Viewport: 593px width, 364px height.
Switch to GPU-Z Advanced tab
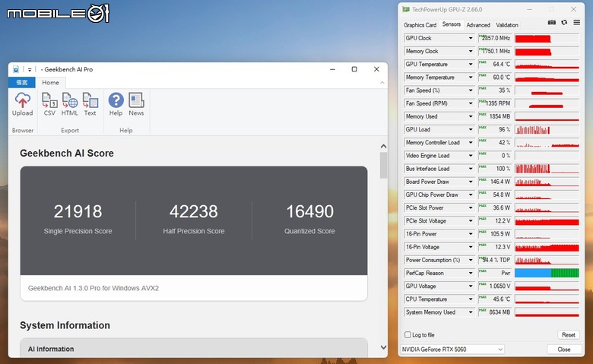coord(478,25)
